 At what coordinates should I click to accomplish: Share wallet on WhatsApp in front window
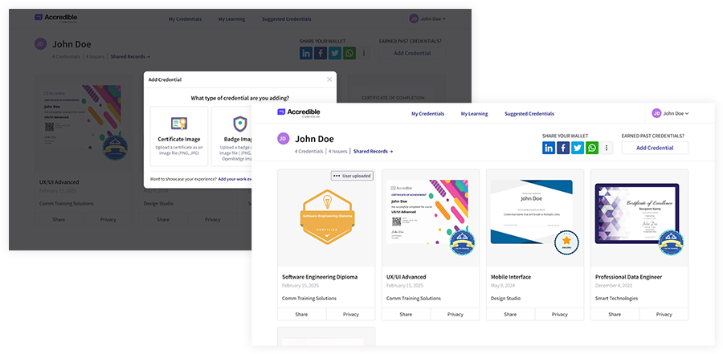(592, 148)
